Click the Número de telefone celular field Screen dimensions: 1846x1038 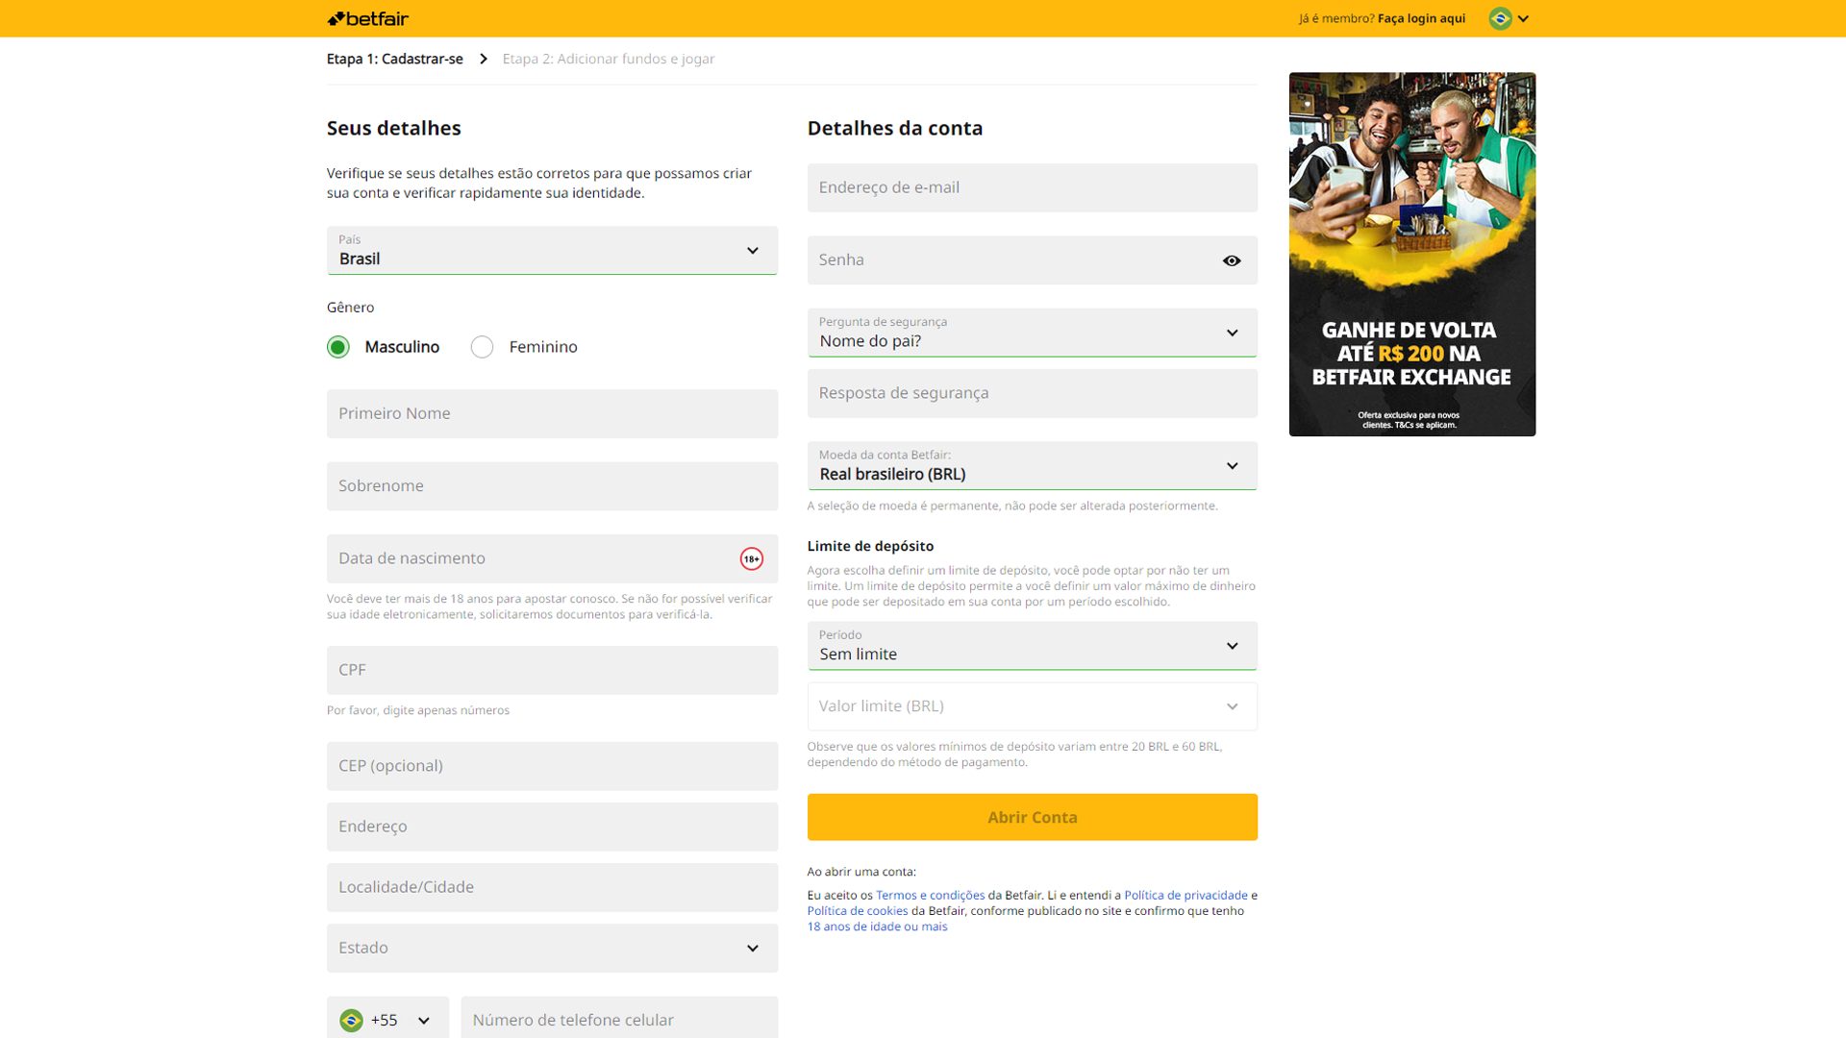pyautogui.click(x=619, y=1019)
